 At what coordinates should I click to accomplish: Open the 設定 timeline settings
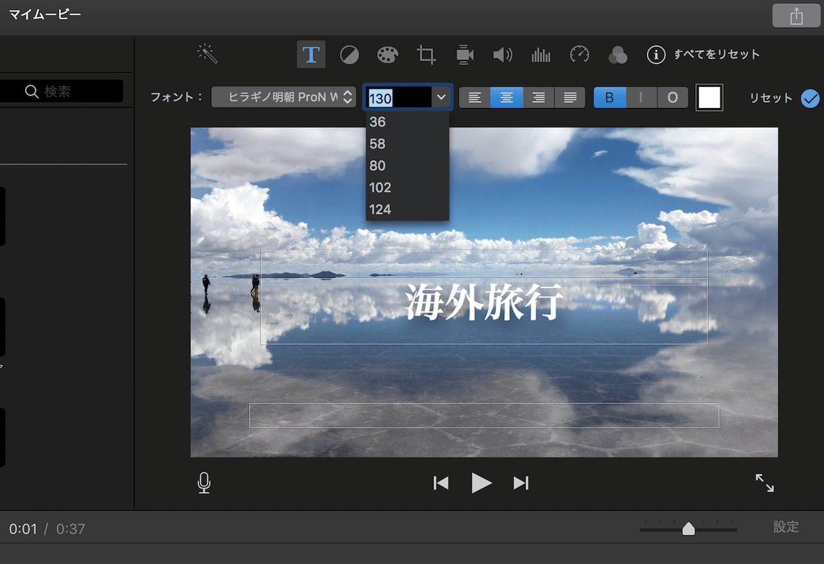click(786, 527)
